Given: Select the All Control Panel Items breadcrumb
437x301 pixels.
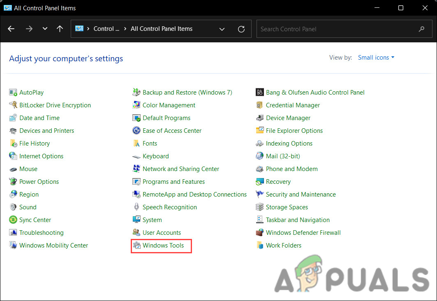Looking at the screenshot, I should 161,29.
